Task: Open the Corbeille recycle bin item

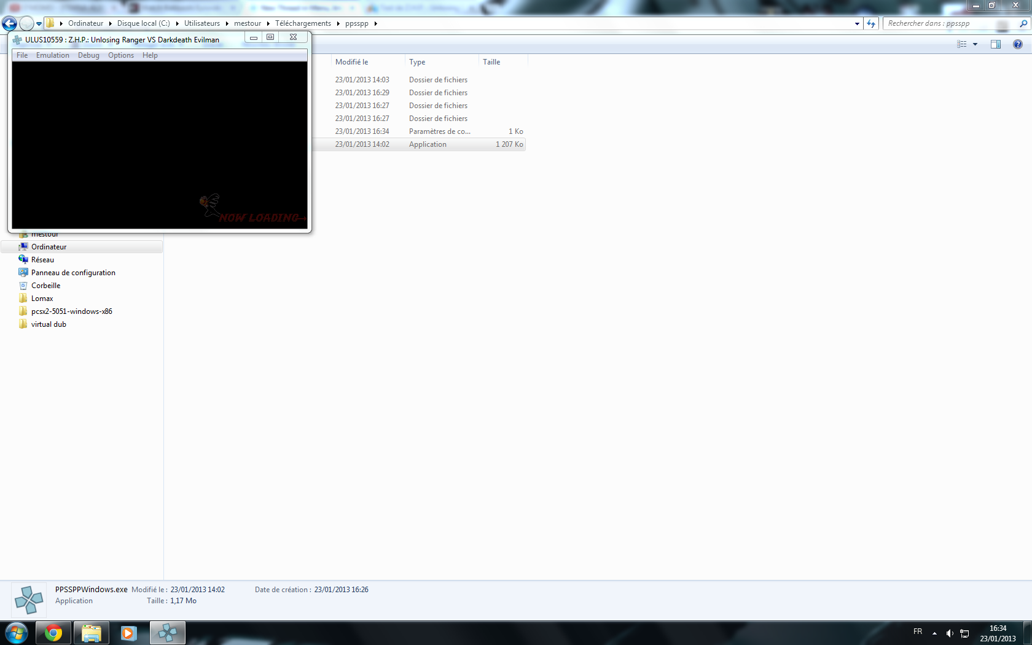Action: click(x=45, y=286)
